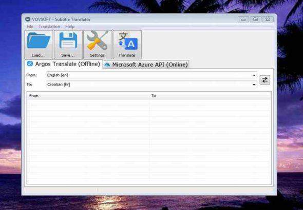This screenshot has width=303, height=210.
Task: Open Settings wrench and screwdriver button
Action: [98, 45]
